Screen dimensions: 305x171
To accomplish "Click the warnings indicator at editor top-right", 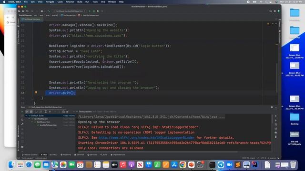I will 269,23.
